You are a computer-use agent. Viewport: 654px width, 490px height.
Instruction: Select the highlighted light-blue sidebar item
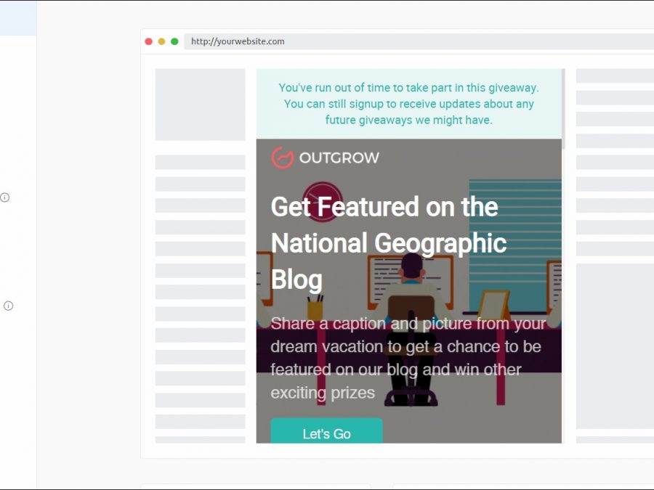tap(18, 18)
